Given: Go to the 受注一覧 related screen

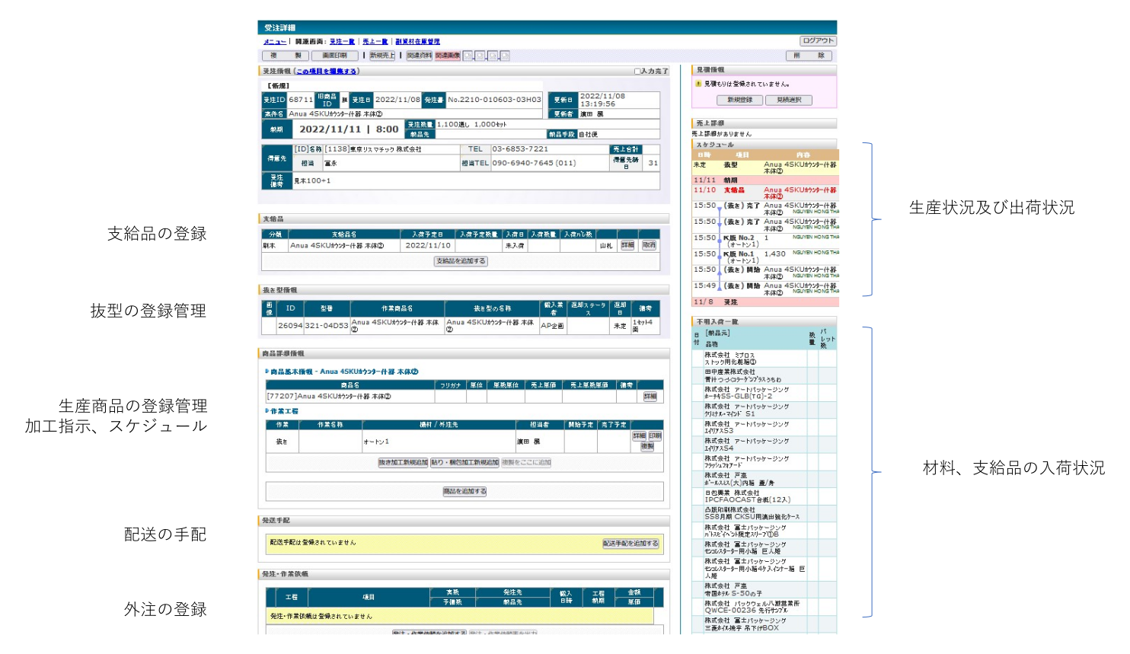Looking at the screenshot, I should (342, 42).
